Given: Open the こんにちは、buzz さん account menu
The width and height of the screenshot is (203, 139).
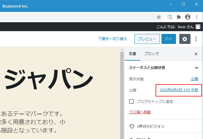Looking at the screenshot, I should pos(178,27).
